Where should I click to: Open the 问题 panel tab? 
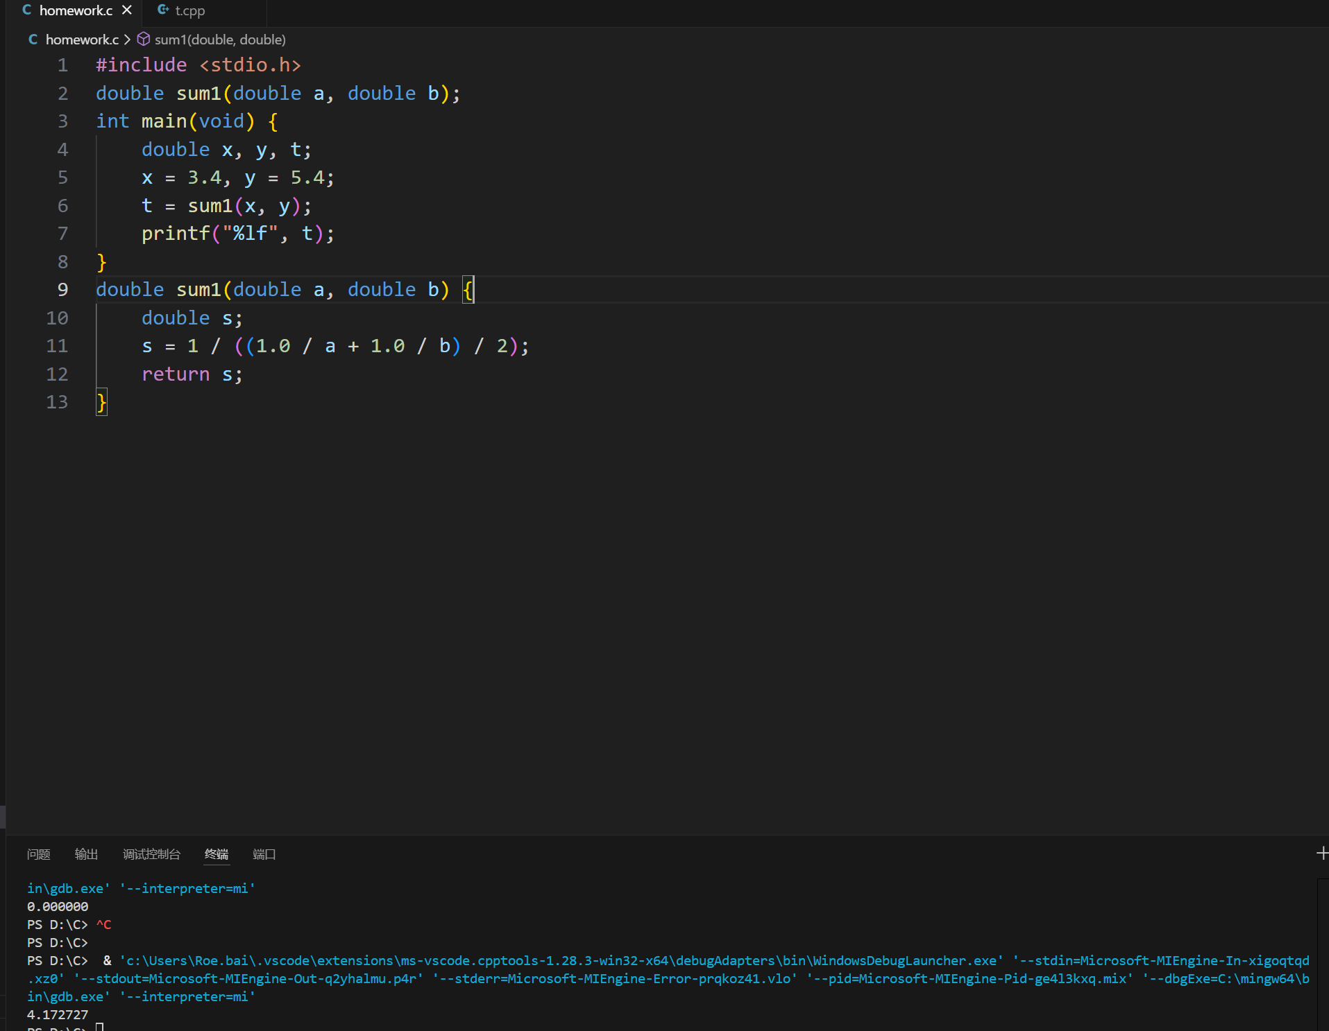click(x=39, y=854)
